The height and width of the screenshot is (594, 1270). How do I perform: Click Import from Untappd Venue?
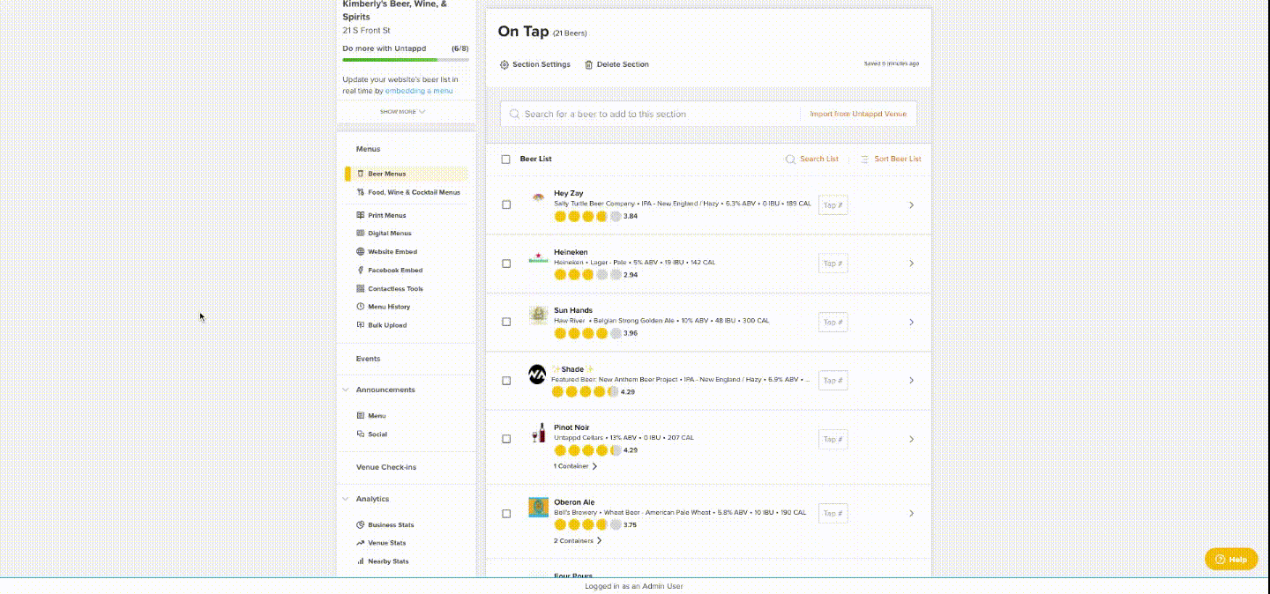(858, 114)
